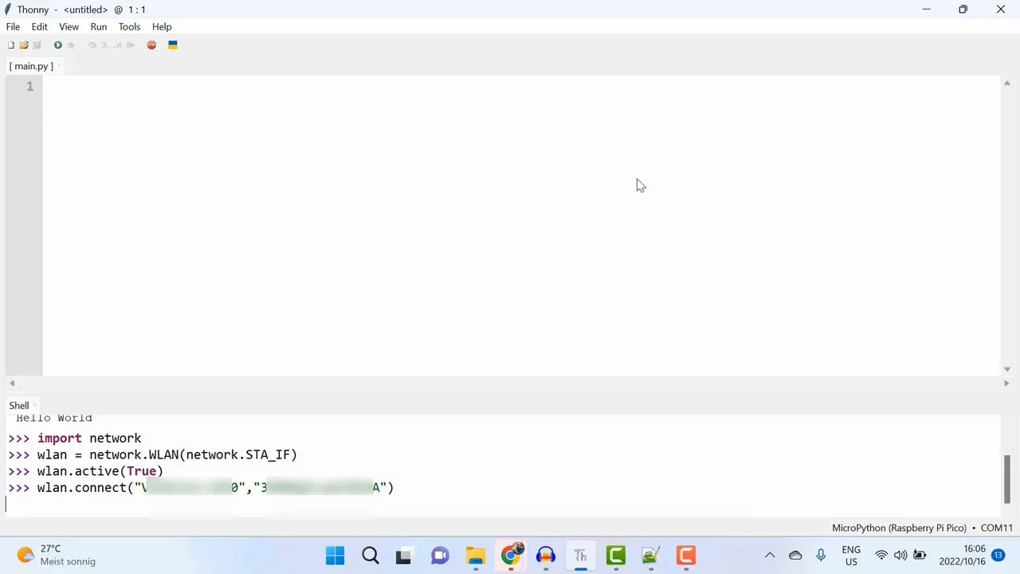The width and height of the screenshot is (1020, 574).
Task: Click the Open file folder icon
Action: coord(24,45)
